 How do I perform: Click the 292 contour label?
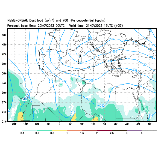coord(154,45)
